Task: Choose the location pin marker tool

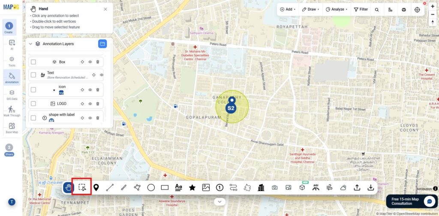Action: click(x=96, y=187)
